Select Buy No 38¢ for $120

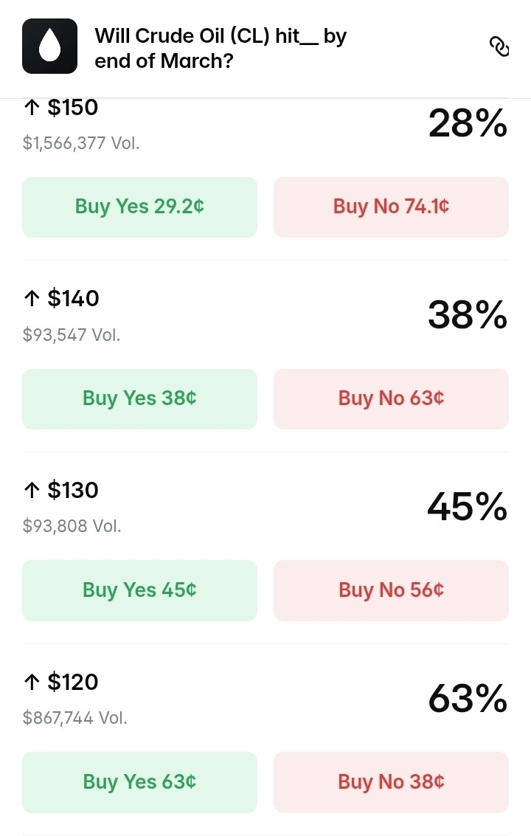click(x=391, y=781)
